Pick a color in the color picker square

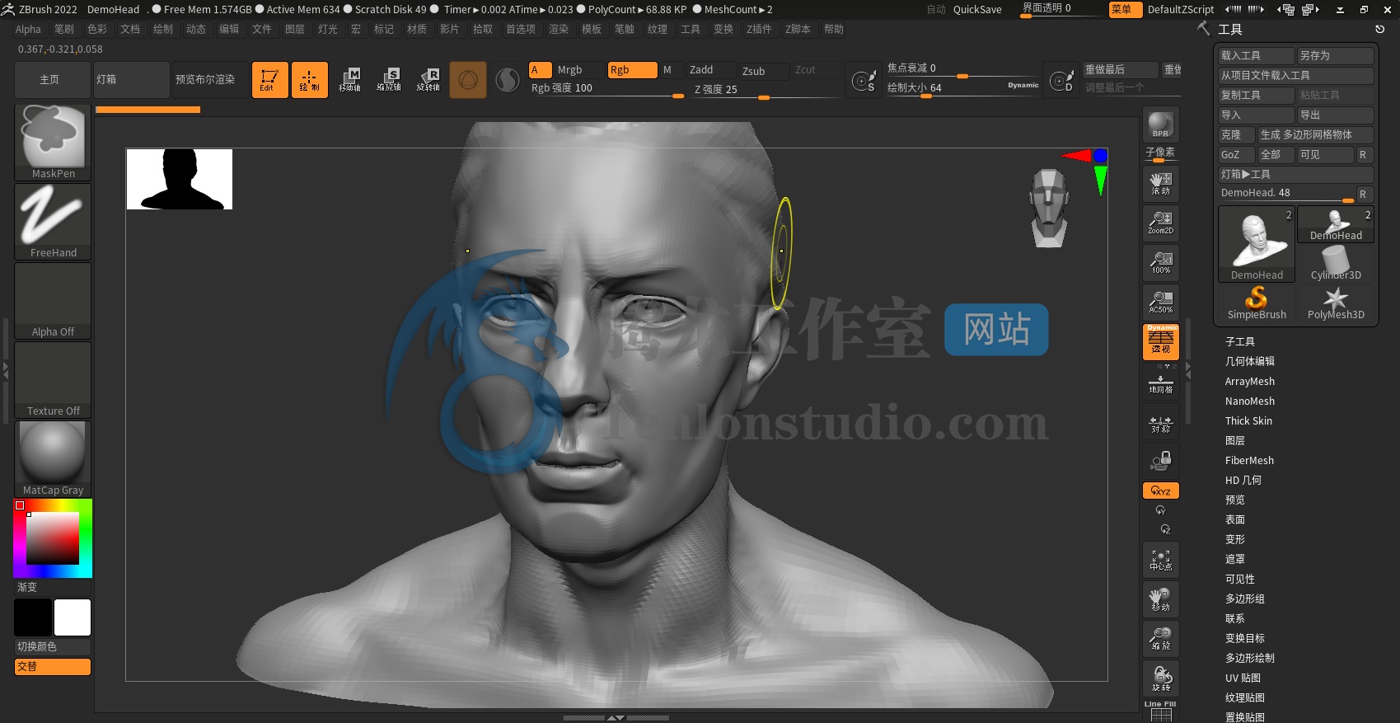click(53, 538)
